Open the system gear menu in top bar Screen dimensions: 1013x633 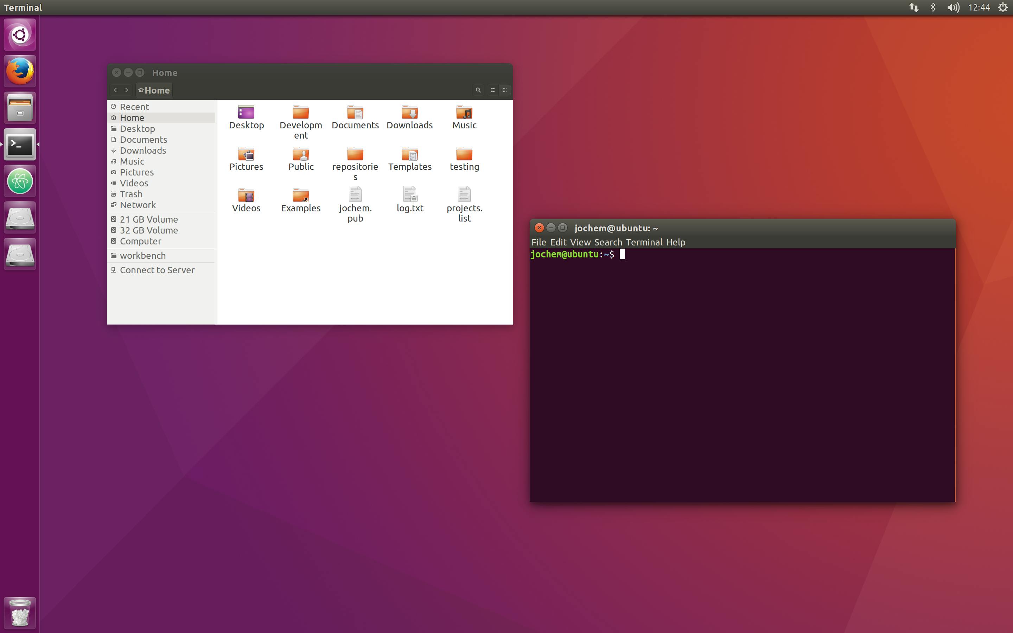coord(1003,7)
